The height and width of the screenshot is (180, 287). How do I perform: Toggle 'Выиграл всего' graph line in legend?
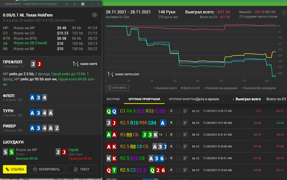click(166, 87)
